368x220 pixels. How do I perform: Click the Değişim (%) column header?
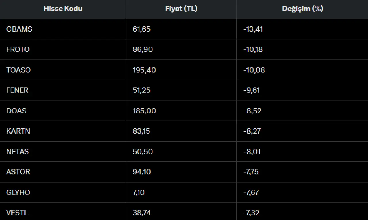(302, 9)
